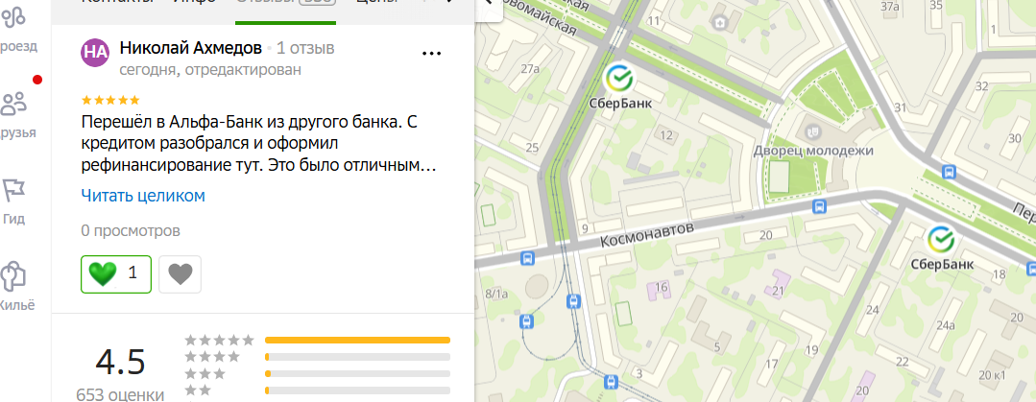Click house number 30 on the map
The width and height of the screenshot is (1036, 402).
[1015, 138]
